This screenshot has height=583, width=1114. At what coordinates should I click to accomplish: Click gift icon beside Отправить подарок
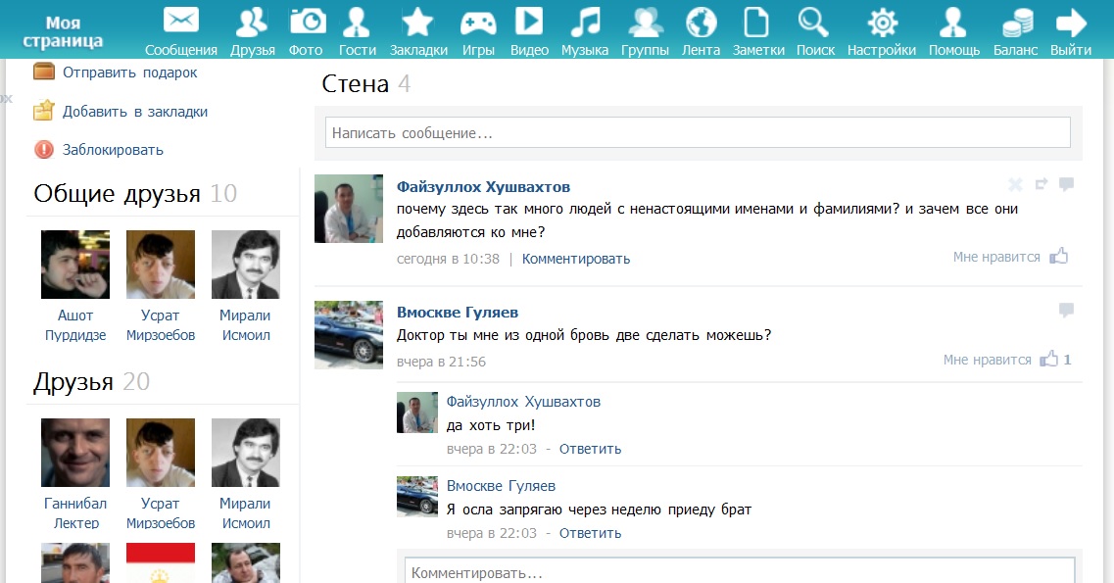pyautogui.click(x=44, y=72)
